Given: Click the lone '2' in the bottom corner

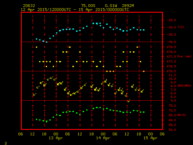Looking at the screenshot, I should point(6,143).
